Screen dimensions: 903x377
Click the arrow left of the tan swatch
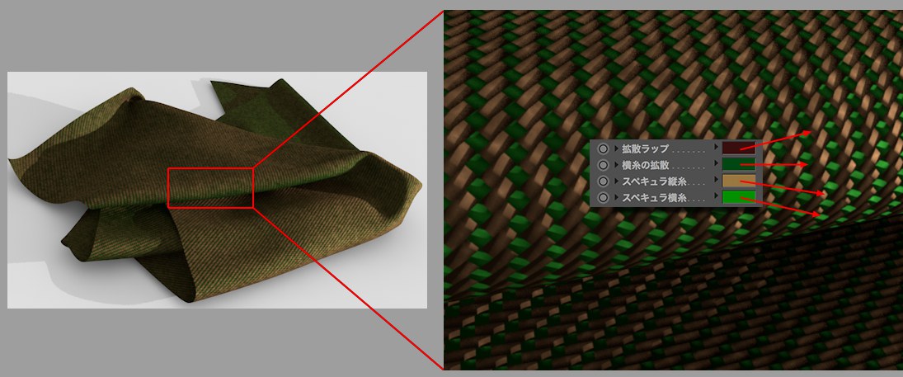coord(716,181)
